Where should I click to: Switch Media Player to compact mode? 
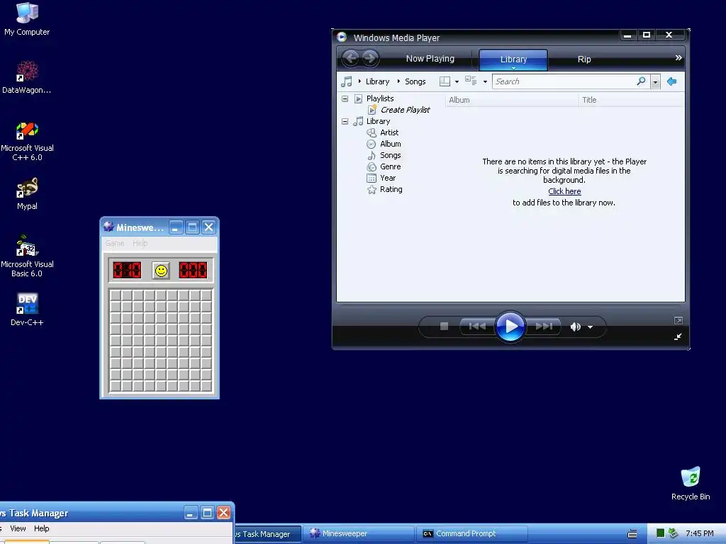coord(678,336)
